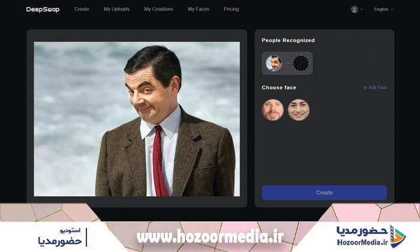Open the Pricing page
Image resolution: width=420 pixels, height=252 pixels.
tap(231, 9)
